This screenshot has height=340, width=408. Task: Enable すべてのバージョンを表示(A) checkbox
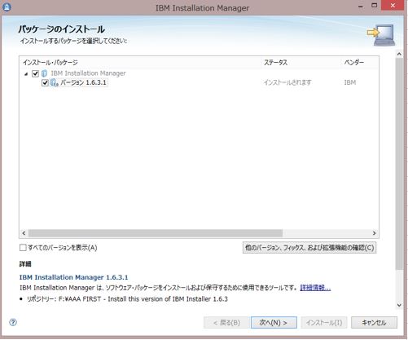point(23,247)
